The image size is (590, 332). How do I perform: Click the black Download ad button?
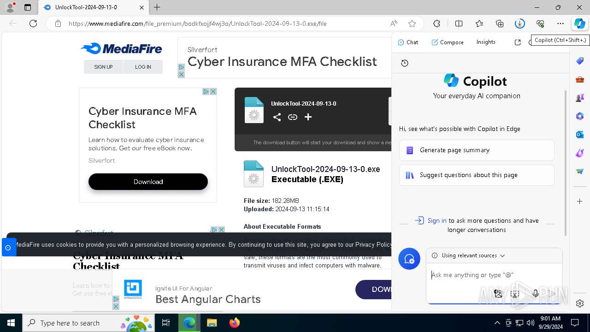(148, 182)
